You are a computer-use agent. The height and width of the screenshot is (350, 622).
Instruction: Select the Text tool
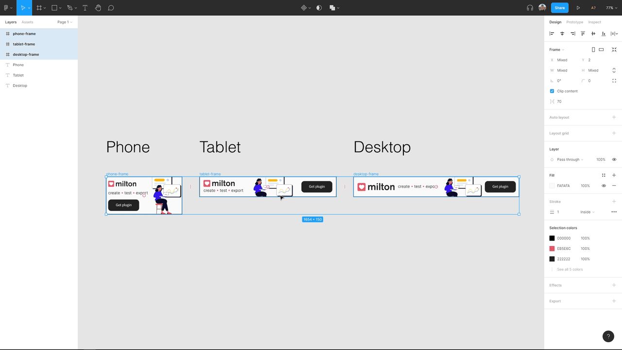pos(85,8)
